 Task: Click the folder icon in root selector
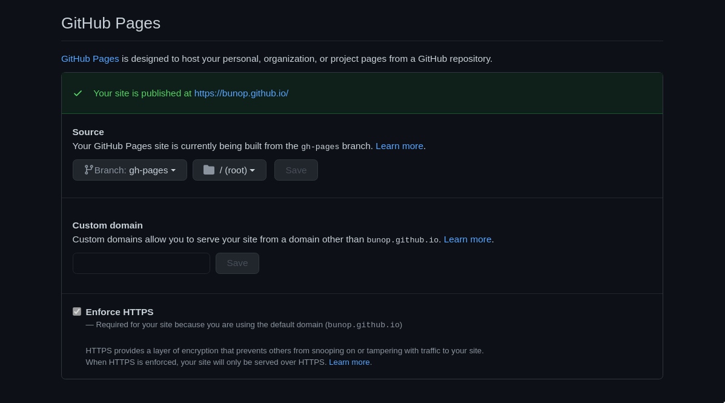209,170
